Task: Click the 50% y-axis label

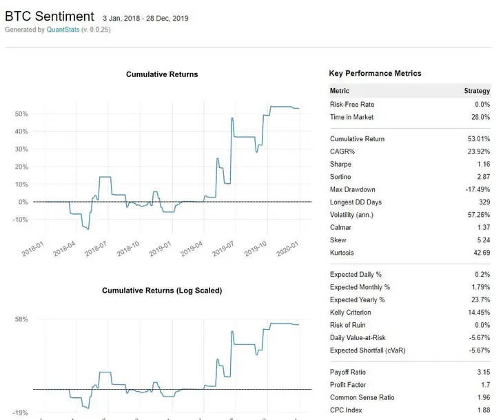Action: click(x=19, y=114)
